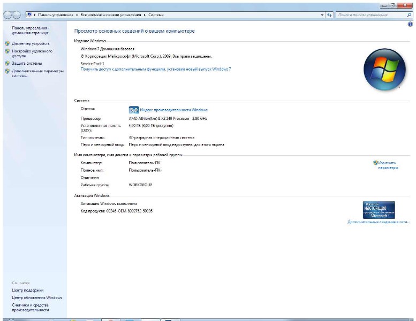The width and height of the screenshot is (416, 321).
Task: Click the shield icon beside Изменить параметры
Action: tap(375, 163)
